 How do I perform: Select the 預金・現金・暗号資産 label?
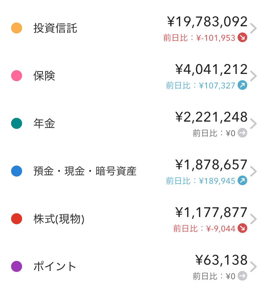(x=85, y=171)
